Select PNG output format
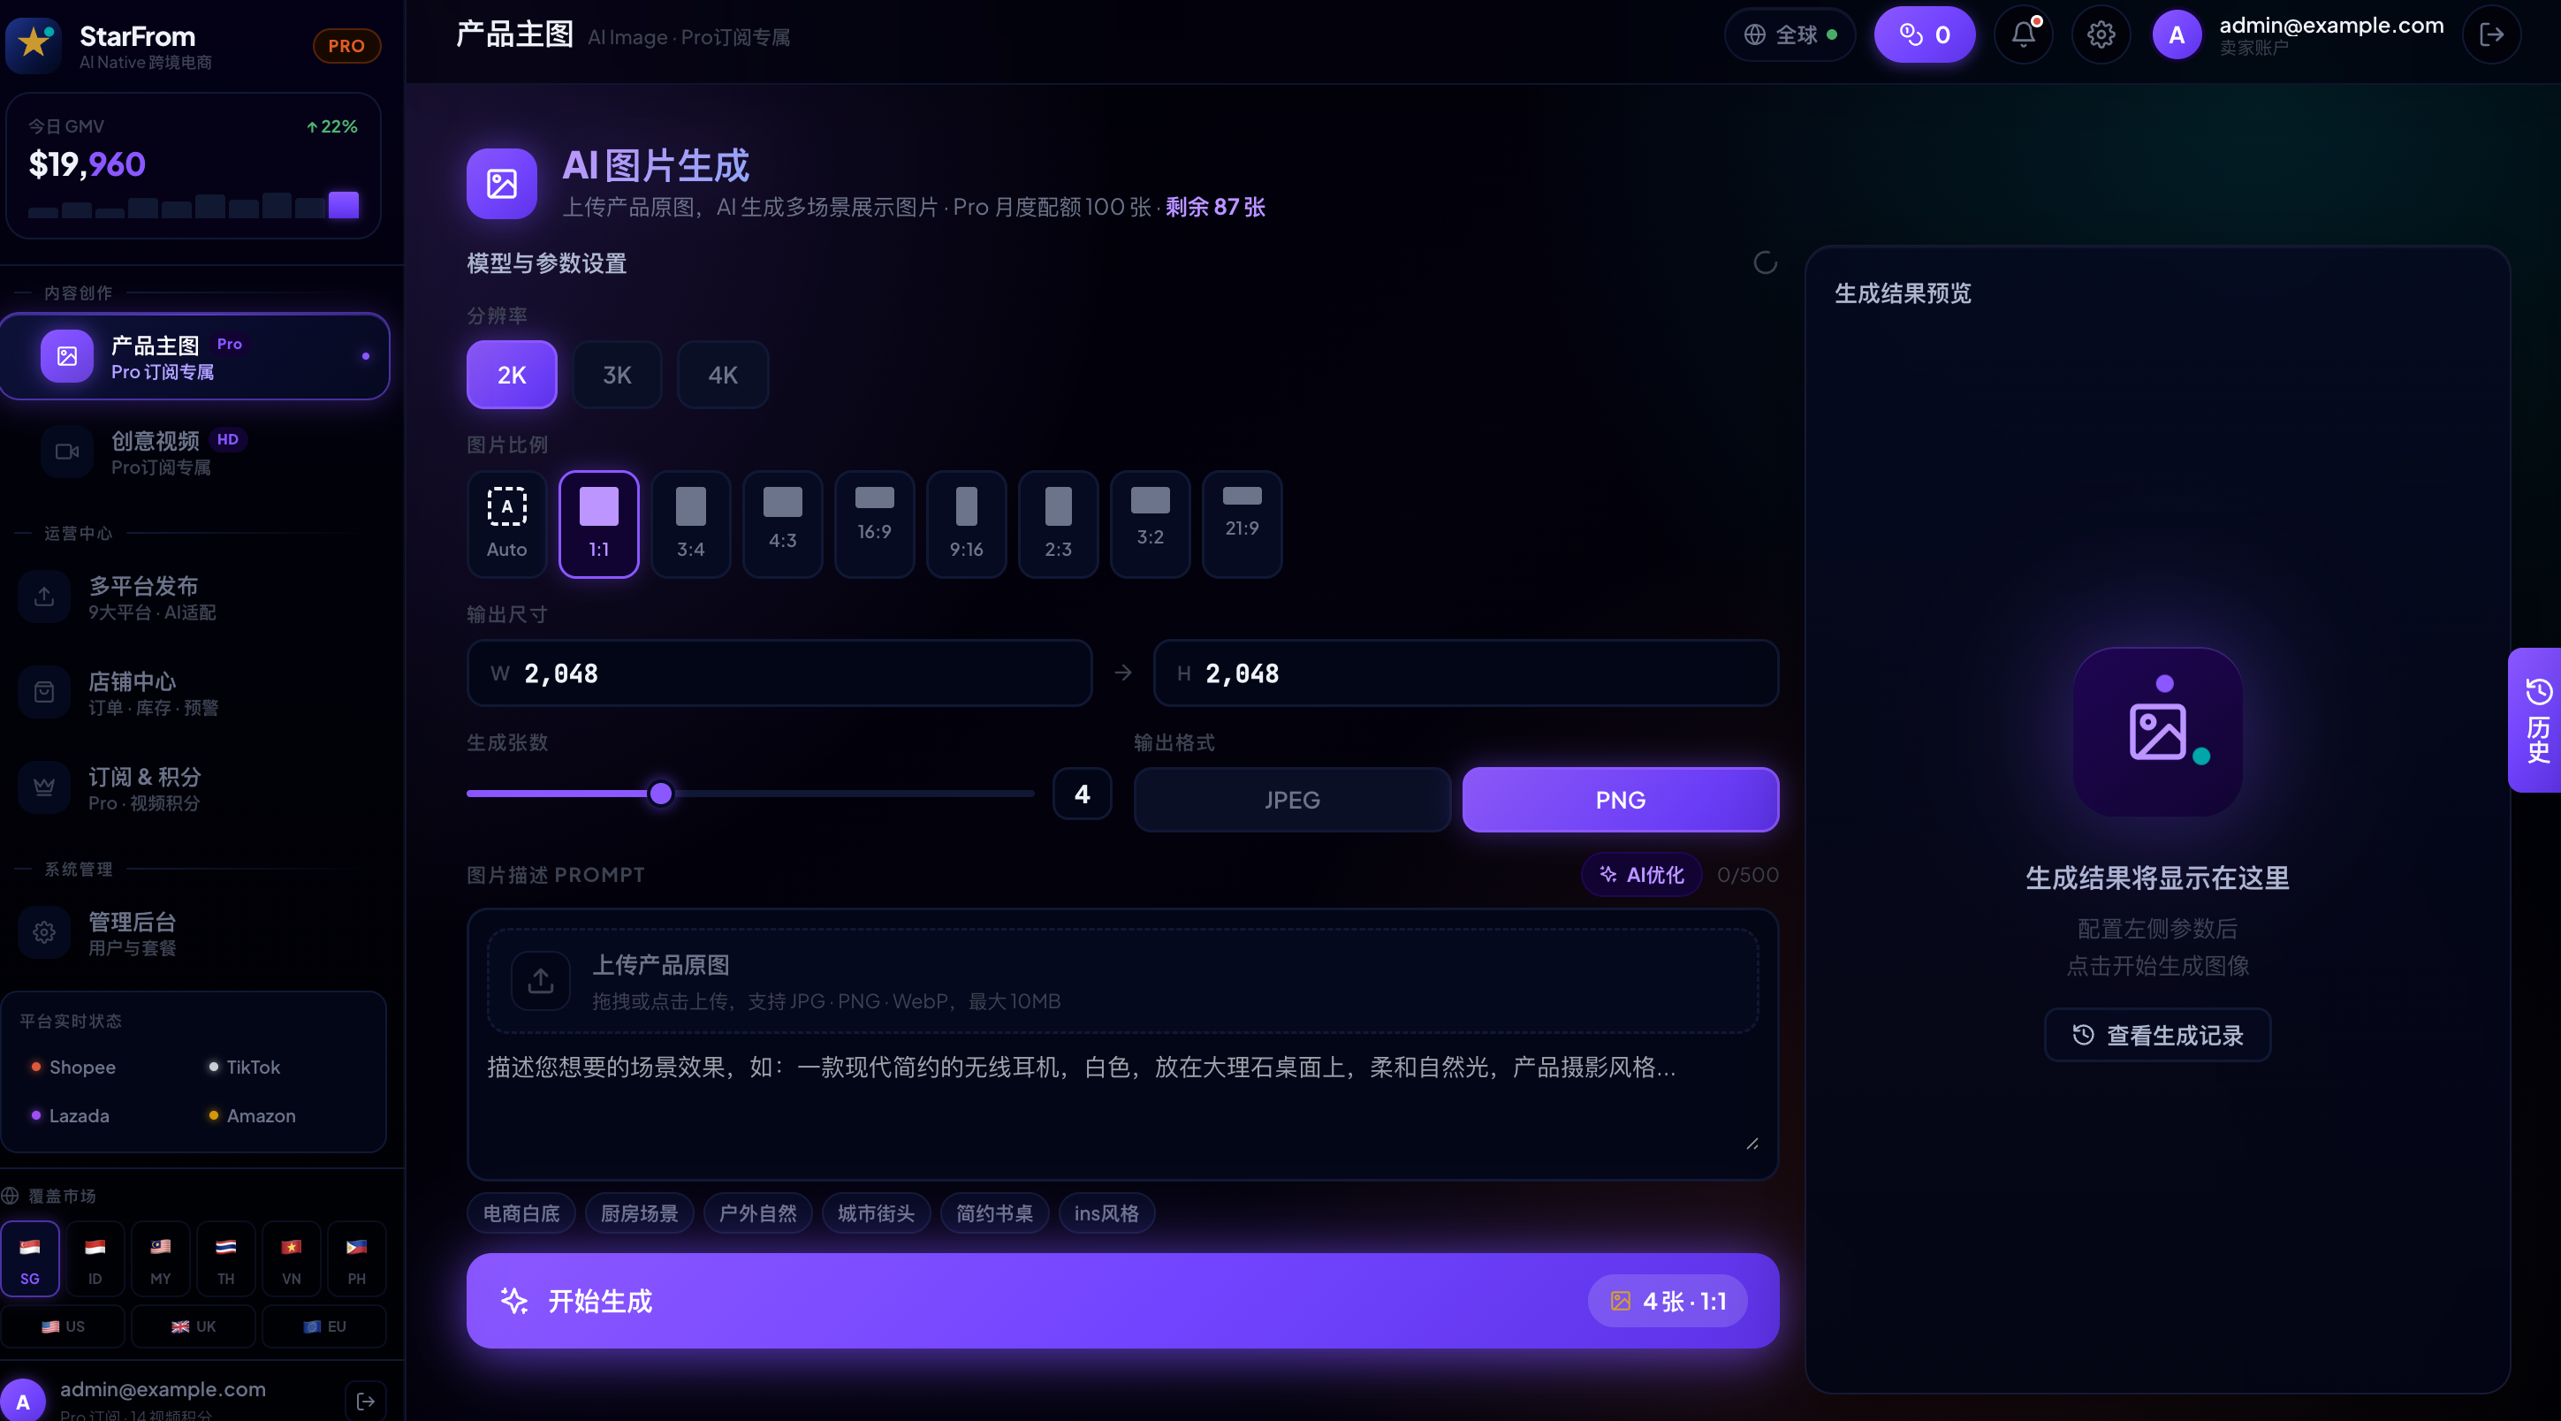2561x1421 pixels. [1621, 800]
